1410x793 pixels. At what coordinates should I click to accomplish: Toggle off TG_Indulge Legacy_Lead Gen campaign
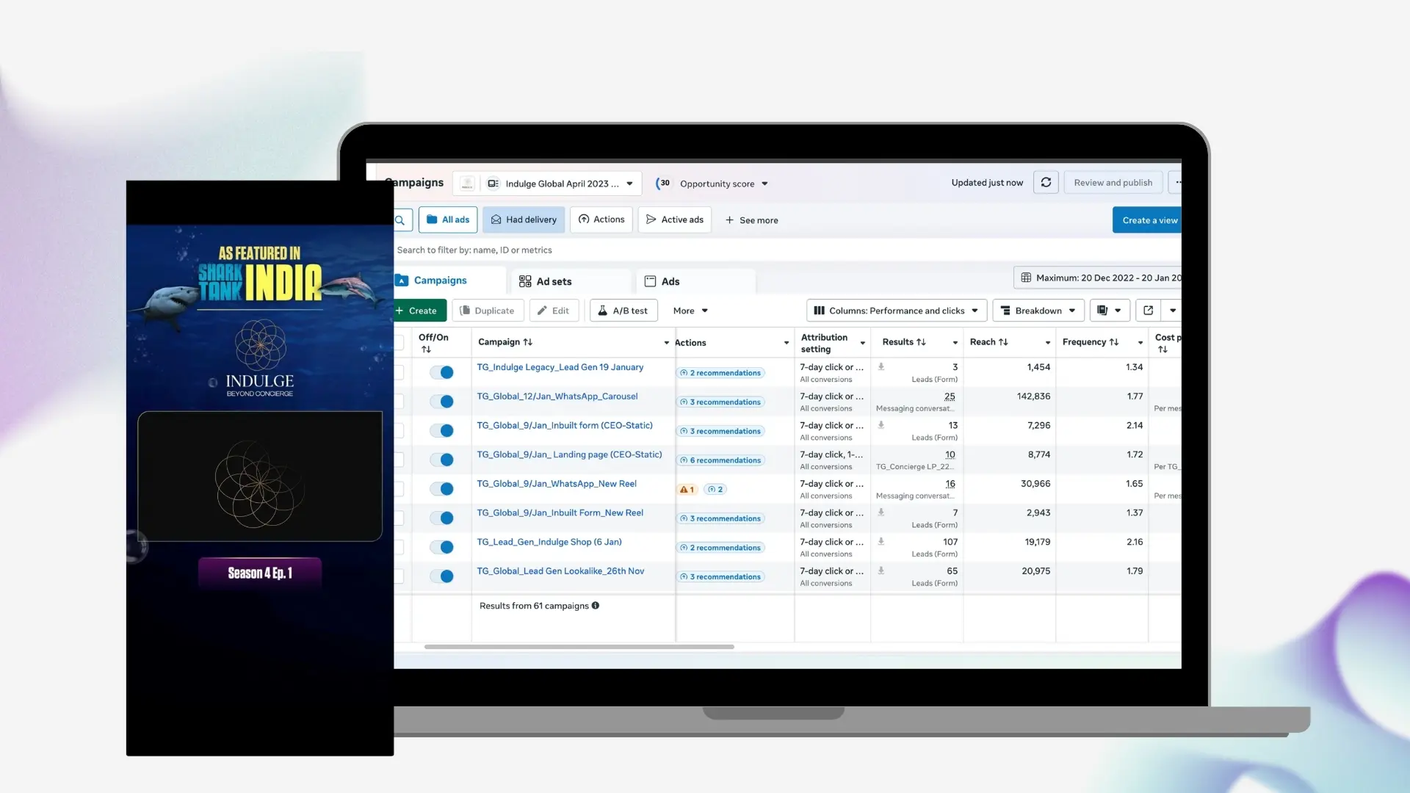(442, 372)
